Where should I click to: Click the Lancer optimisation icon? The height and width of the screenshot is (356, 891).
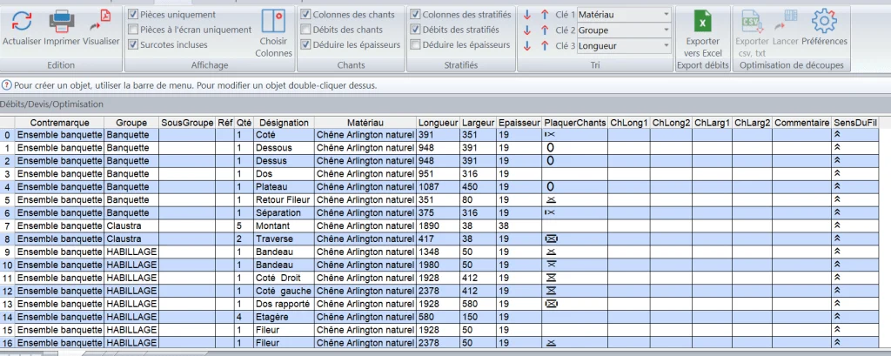[x=785, y=28]
